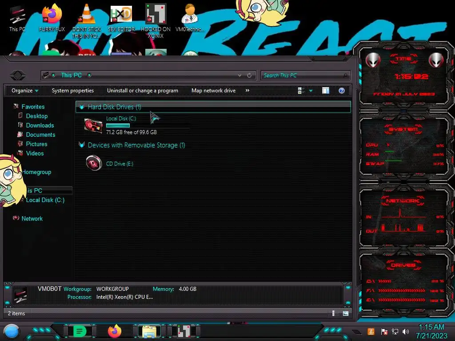
Task: Click the Local Disk (C:) capacity bar
Action: point(118,126)
